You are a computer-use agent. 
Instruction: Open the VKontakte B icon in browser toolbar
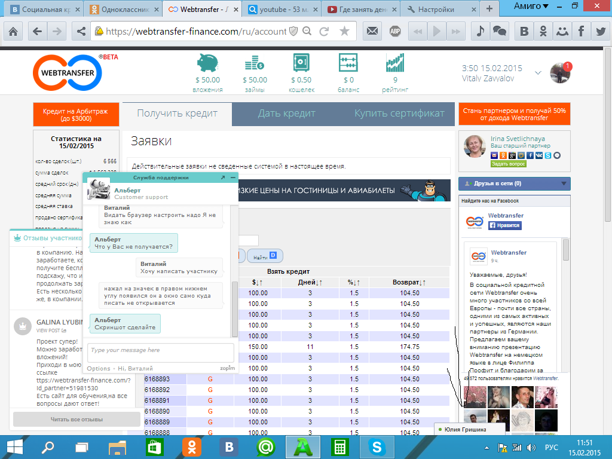[x=524, y=31]
